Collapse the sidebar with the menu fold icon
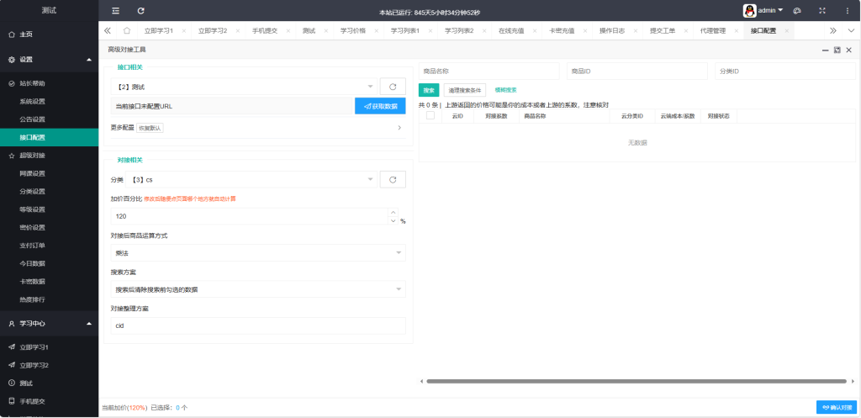 [x=116, y=11]
